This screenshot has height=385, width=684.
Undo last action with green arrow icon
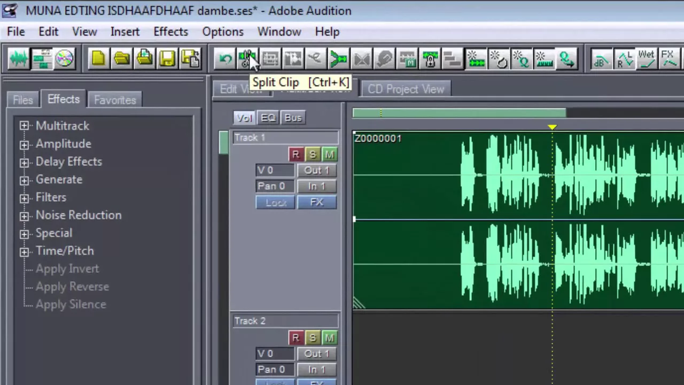(x=225, y=59)
